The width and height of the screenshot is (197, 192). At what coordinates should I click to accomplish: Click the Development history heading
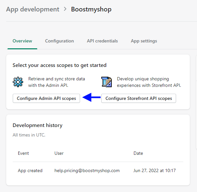point(38,125)
